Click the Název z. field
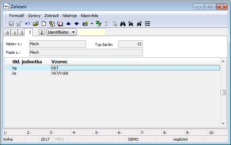 [58, 44]
